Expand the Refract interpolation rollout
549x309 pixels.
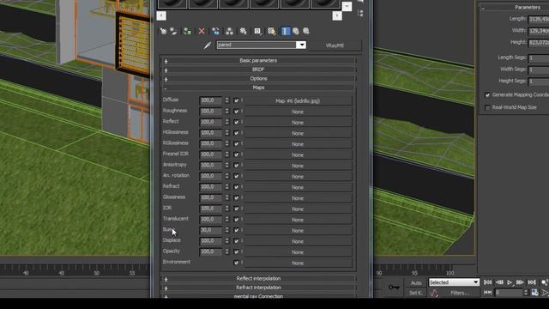tap(258, 288)
